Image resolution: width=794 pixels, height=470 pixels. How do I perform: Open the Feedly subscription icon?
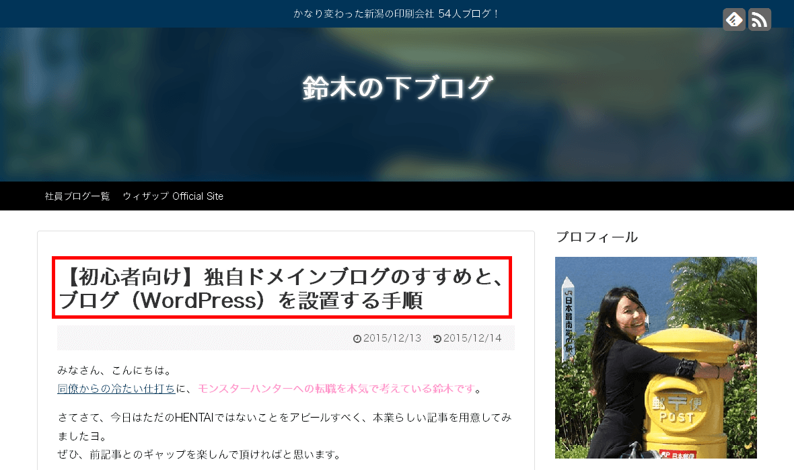(x=734, y=19)
